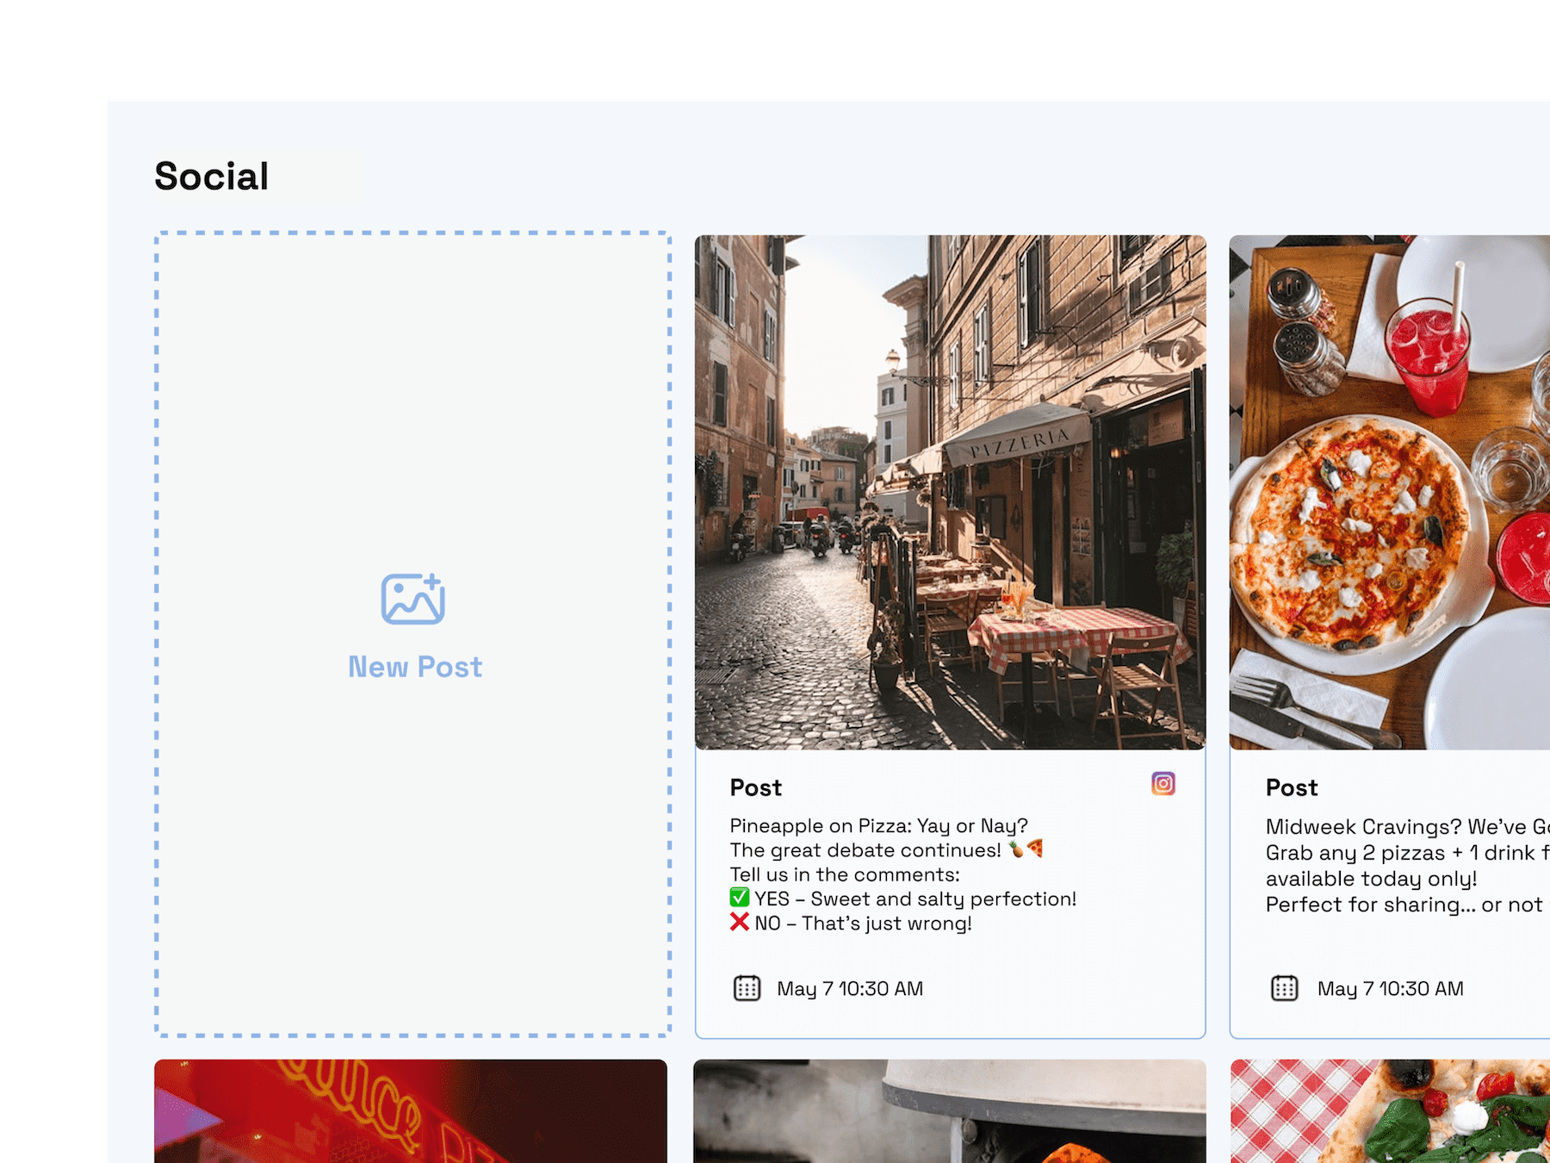This screenshot has width=1550, height=1163.
Task: Open the pizza oven photo thumbnail
Action: tap(950, 1111)
